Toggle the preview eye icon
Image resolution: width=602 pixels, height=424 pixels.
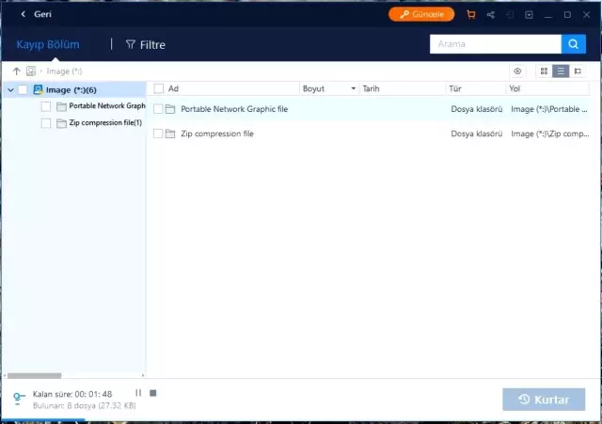coord(517,71)
